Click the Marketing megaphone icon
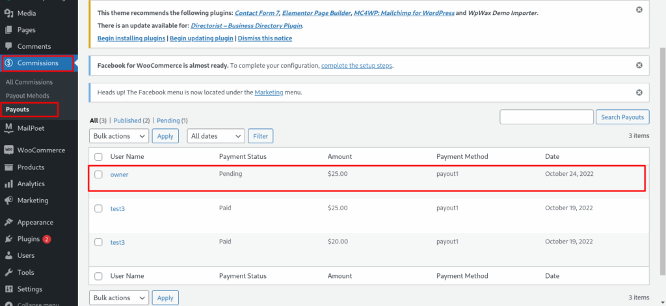This screenshot has height=306, width=666. (x=9, y=201)
